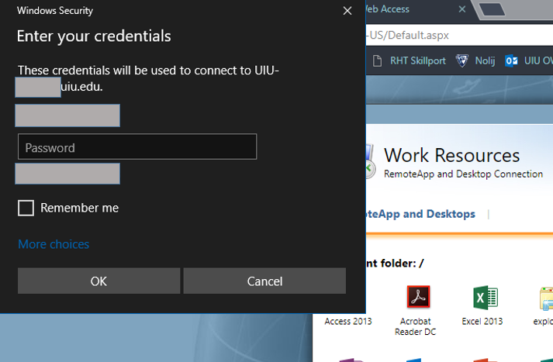Screen dimensions: 553x362
Task: Click the Work Resources heading
Action: coord(451,156)
